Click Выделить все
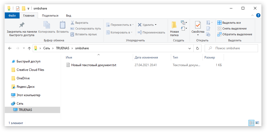This screenshot has width=267, height=132. pyautogui.click(x=229, y=23)
